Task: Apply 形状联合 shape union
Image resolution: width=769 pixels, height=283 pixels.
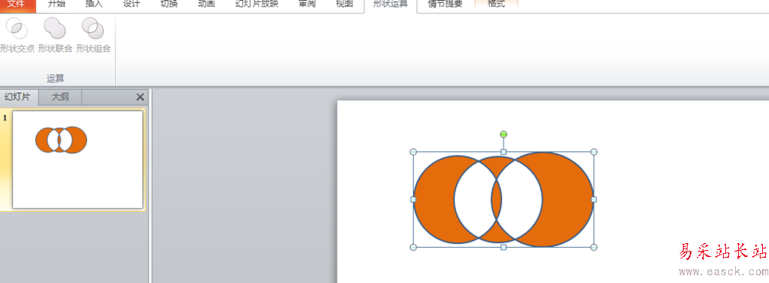Action: click(55, 35)
